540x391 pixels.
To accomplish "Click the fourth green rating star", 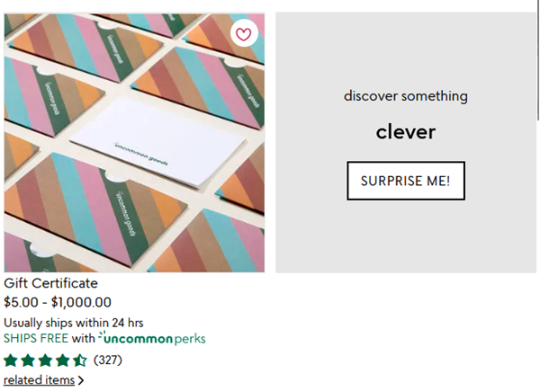I will [63, 360].
